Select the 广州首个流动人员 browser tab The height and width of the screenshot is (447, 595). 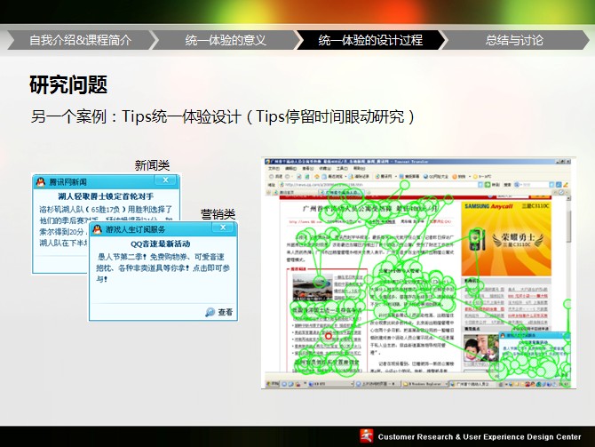click(342, 193)
